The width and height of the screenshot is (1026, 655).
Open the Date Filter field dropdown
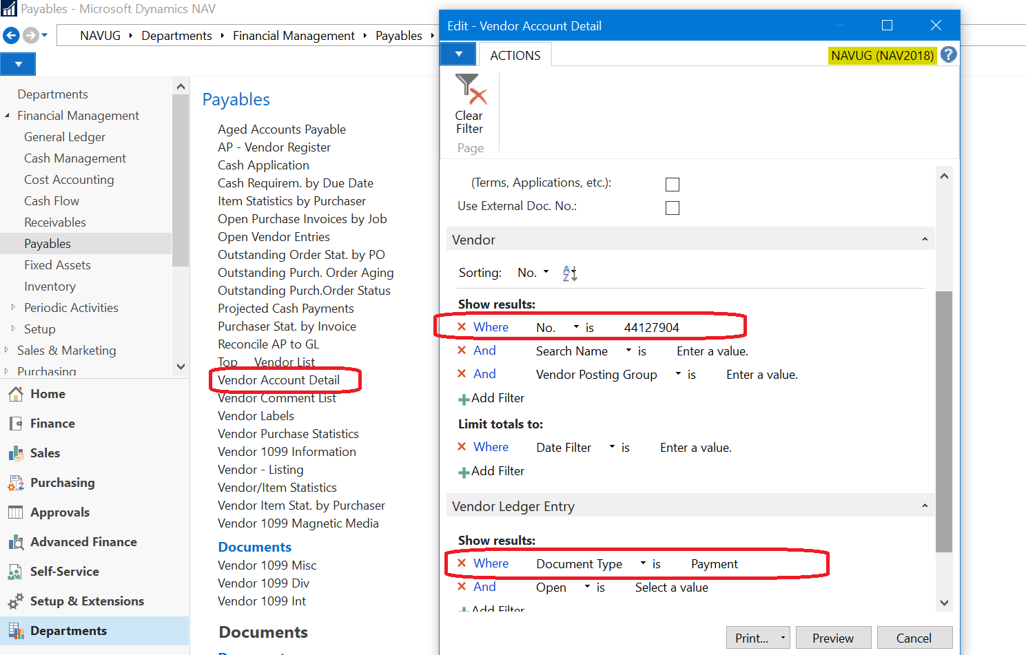pyautogui.click(x=612, y=447)
